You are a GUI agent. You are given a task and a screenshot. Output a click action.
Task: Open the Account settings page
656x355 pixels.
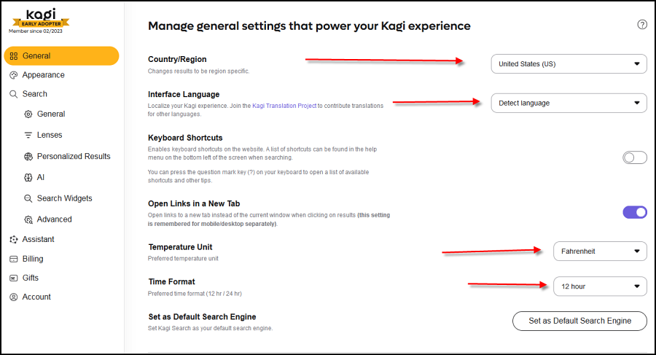pyautogui.click(x=36, y=297)
